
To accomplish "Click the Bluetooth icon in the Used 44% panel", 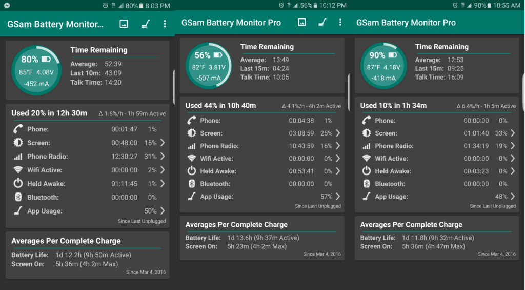I will 192,184.
